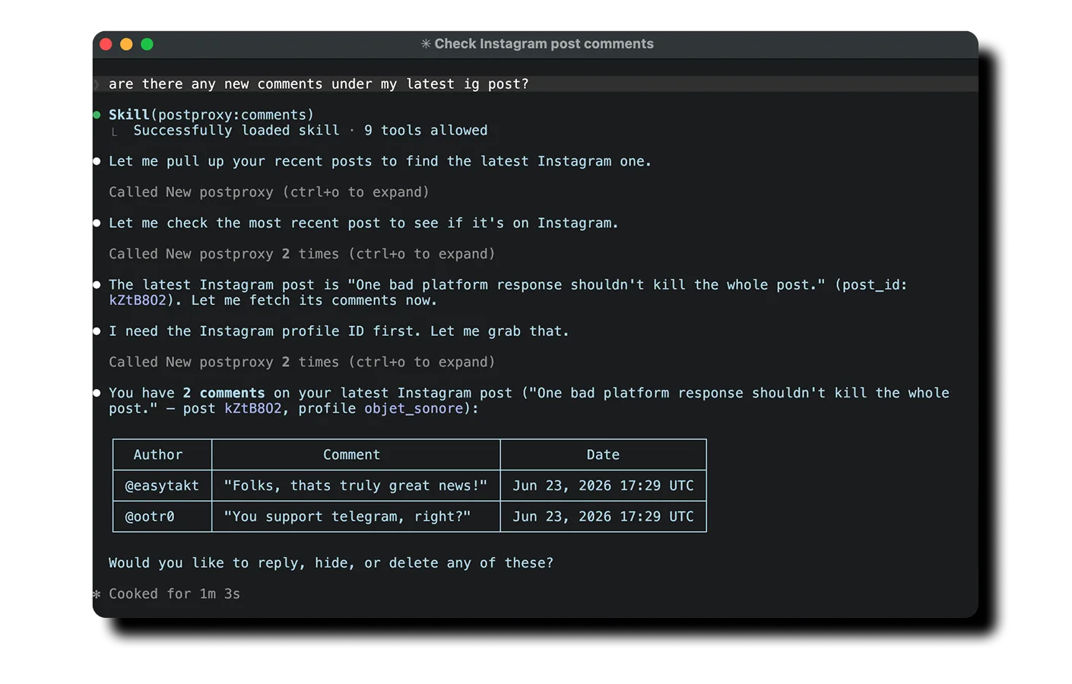Expand 'Called New postproxy 2 times' after profile ID line
This screenshot has height=684, width=1072.
point(302,363)
